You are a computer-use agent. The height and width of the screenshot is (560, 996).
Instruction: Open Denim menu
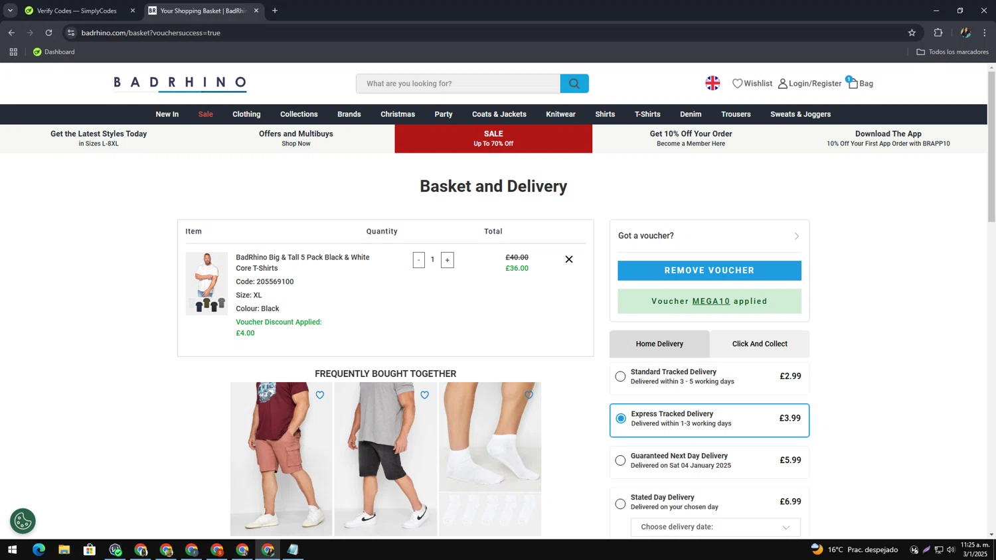[x=691, y=114]
